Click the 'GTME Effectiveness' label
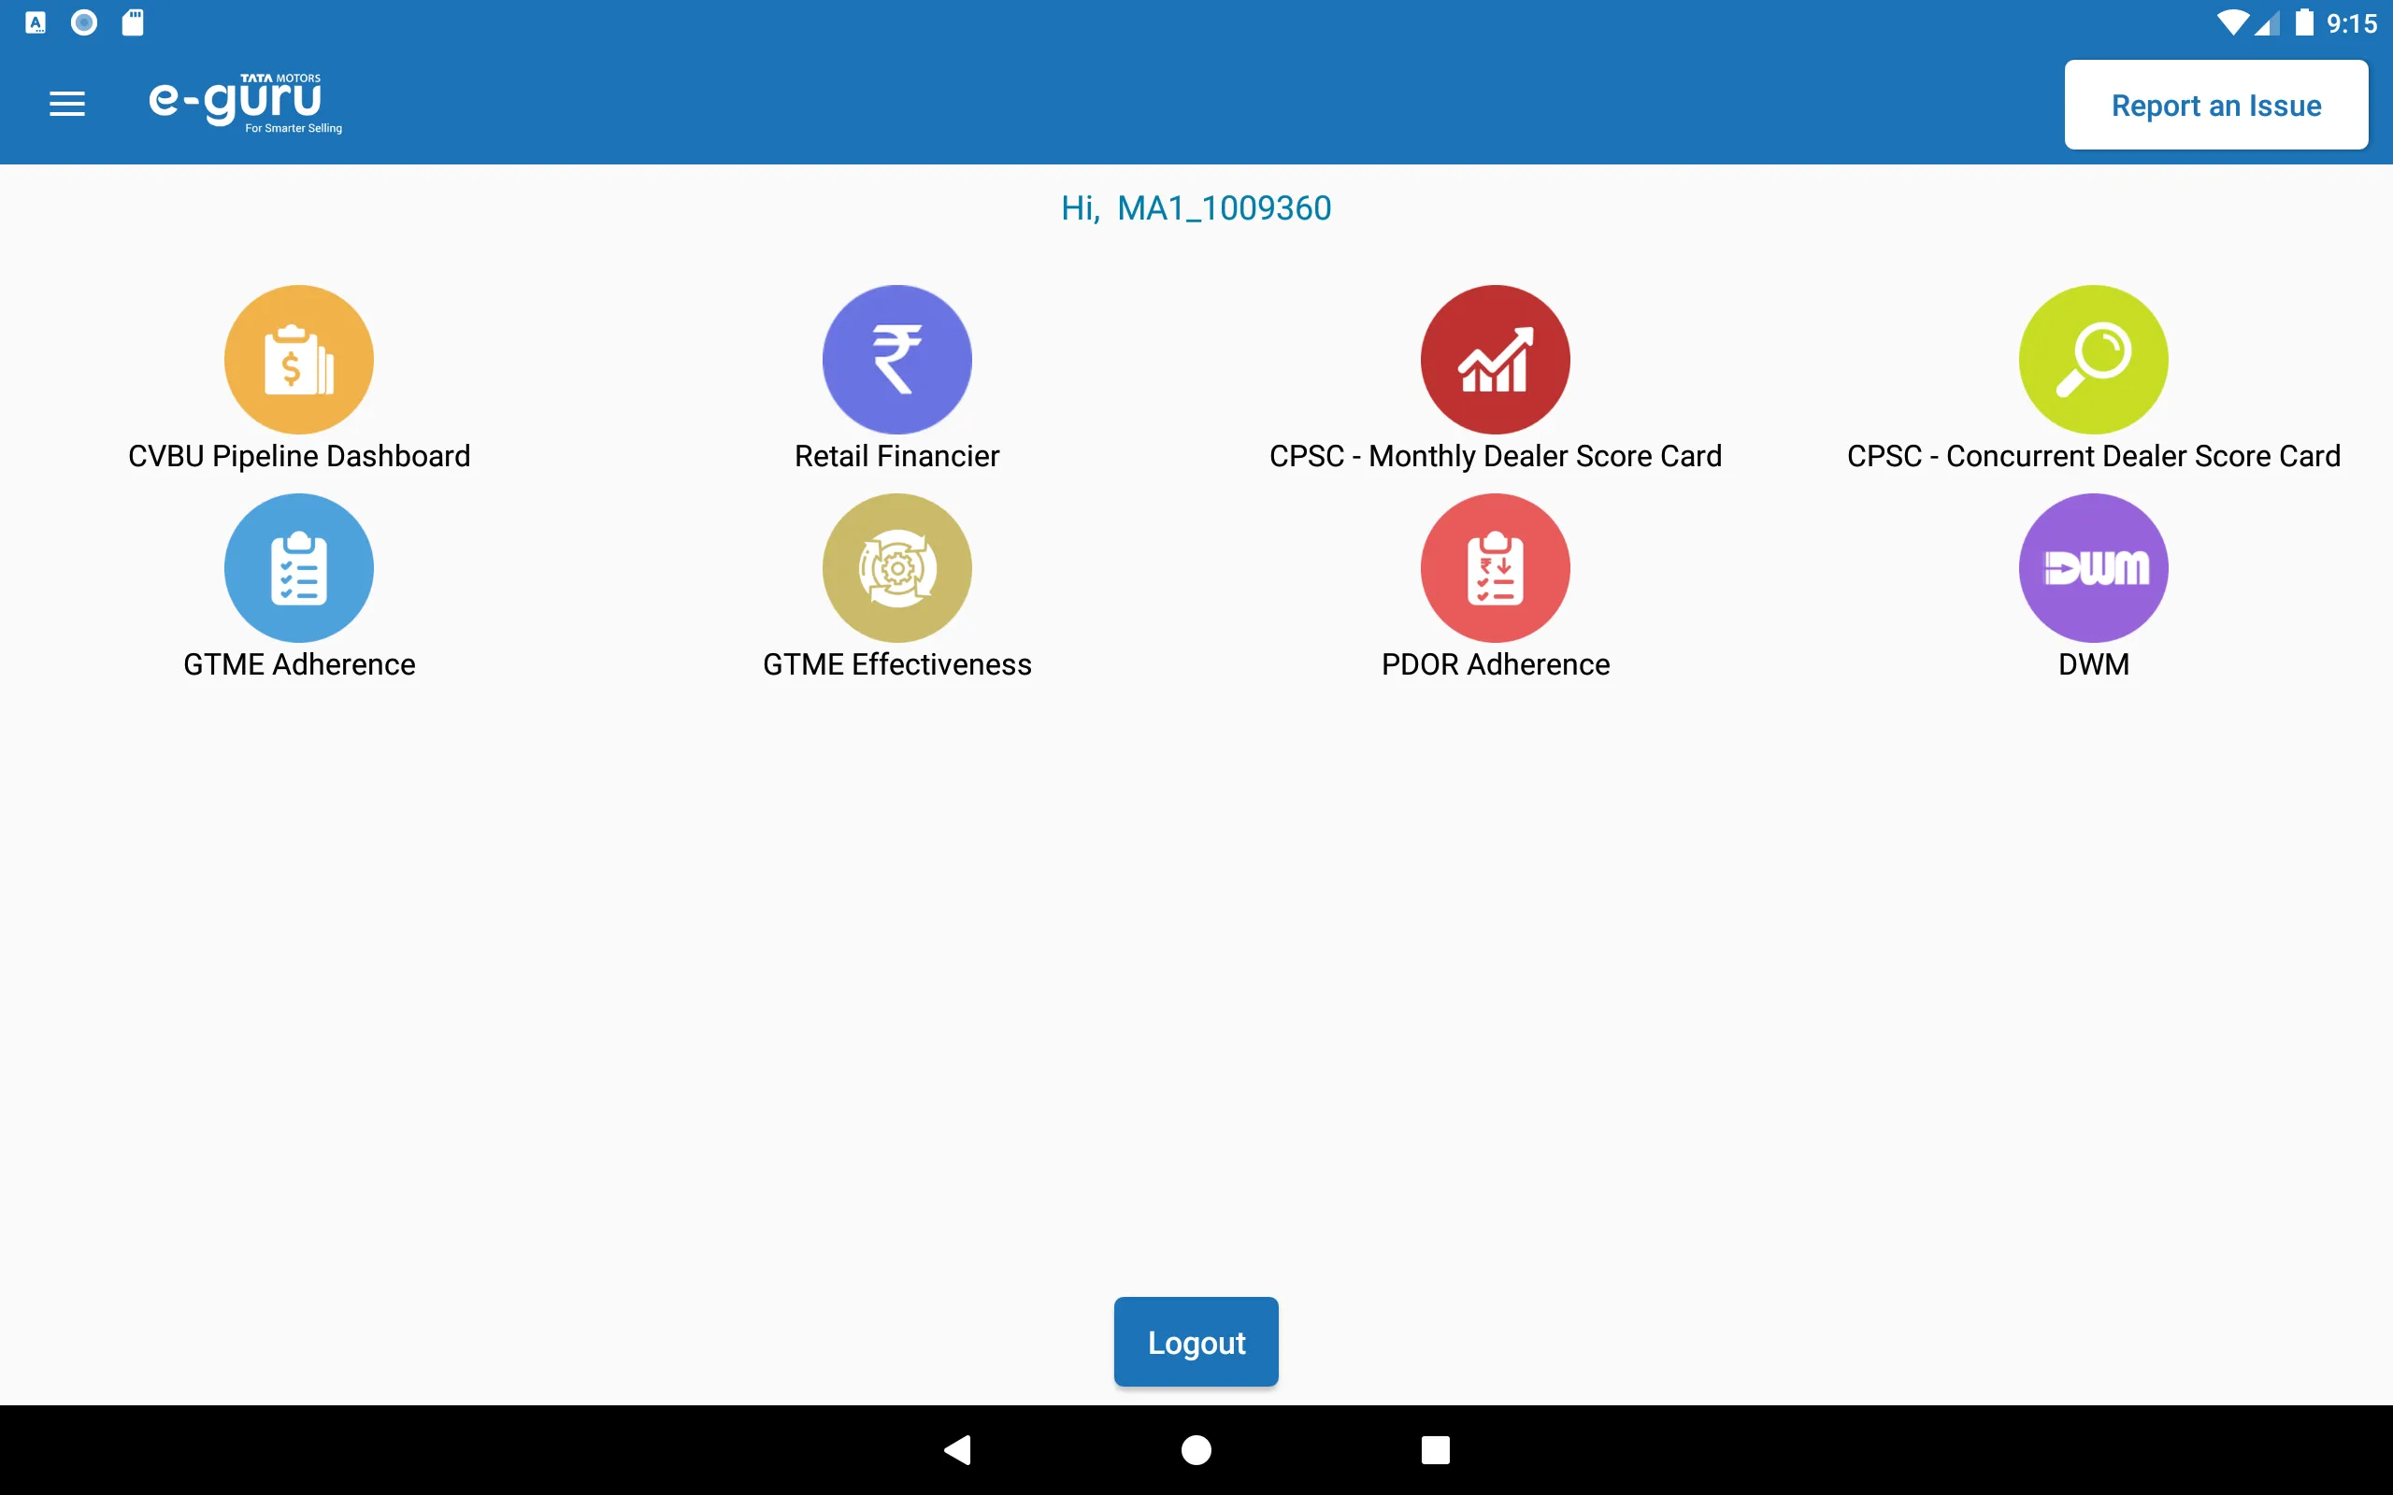 (x=896, y=664)
